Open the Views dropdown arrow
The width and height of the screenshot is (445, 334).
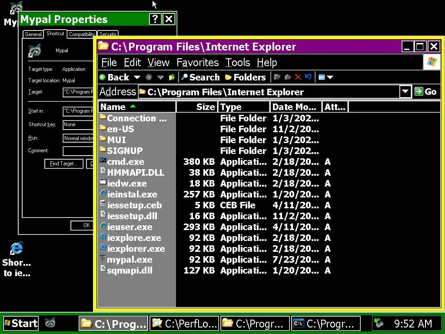click(330, 77)
